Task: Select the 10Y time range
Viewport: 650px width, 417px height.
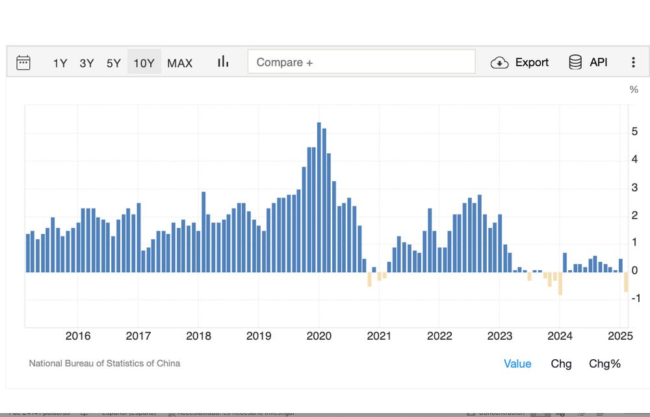Action: coord(144,62)
